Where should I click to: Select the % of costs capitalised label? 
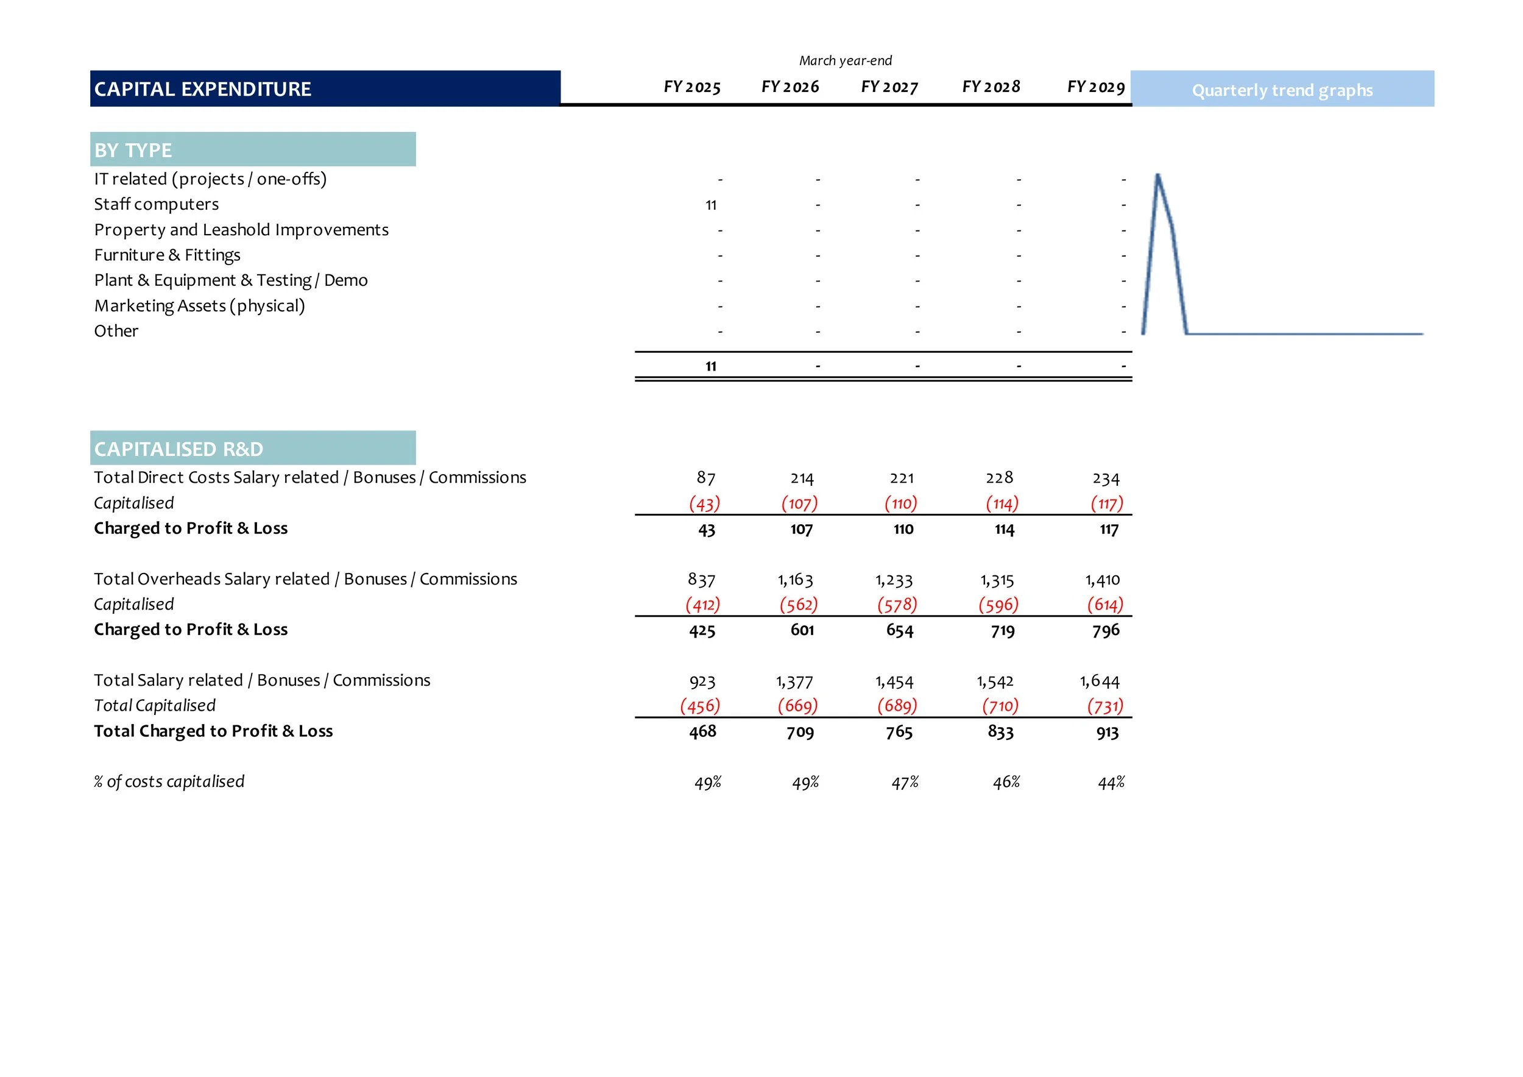pyautogui.click(x=169, y=782)
